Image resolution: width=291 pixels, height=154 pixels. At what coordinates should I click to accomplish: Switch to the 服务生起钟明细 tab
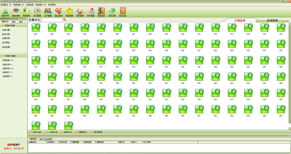coord(46,139)
